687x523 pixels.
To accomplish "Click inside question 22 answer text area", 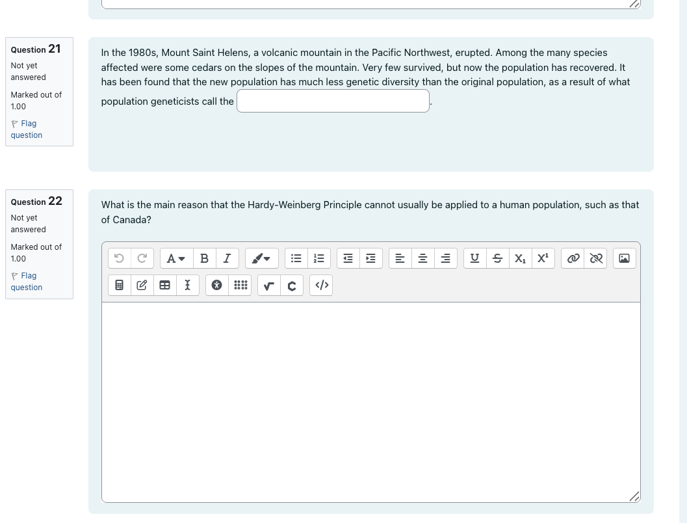I will point(371,402).
